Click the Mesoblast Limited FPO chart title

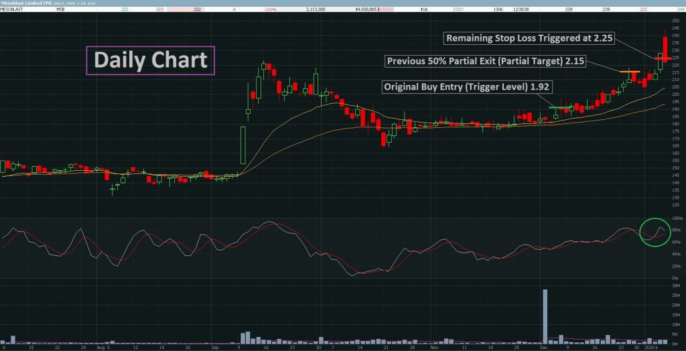pos(26,3)
